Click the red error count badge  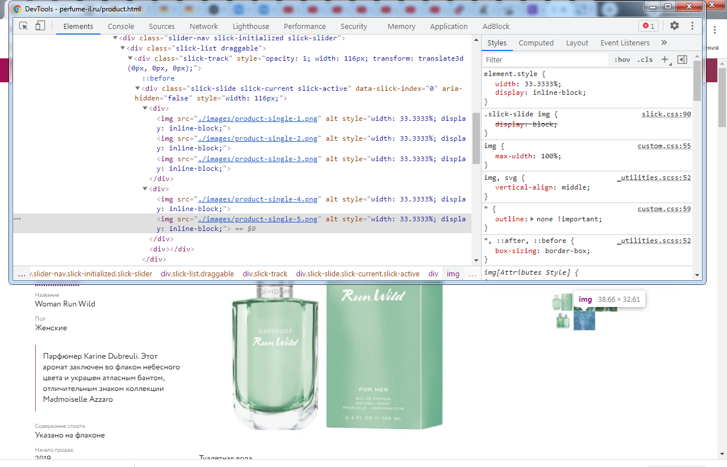[648, 26]
